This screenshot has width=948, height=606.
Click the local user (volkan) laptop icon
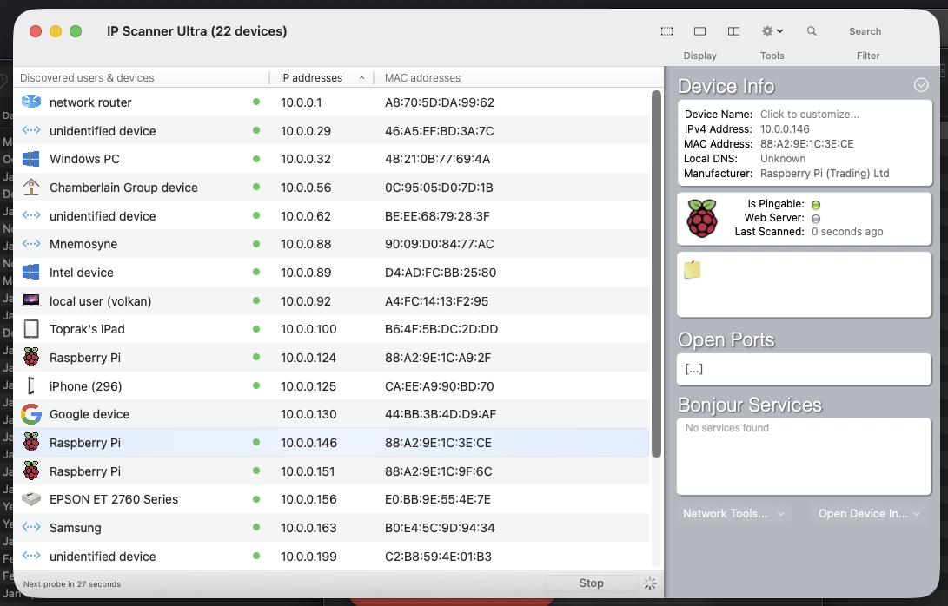tap(30, 300)
